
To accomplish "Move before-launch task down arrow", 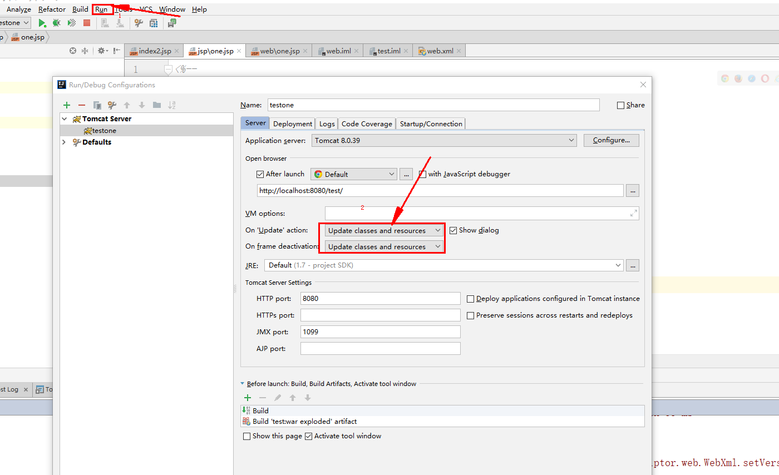I will coord(308,398).
